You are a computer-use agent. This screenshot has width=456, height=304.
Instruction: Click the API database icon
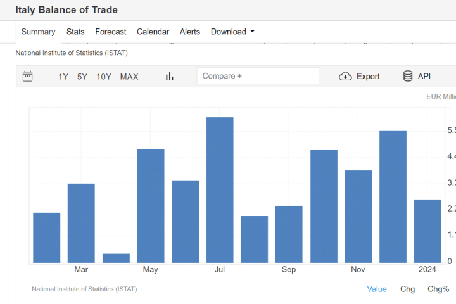(x=408, y=77)
